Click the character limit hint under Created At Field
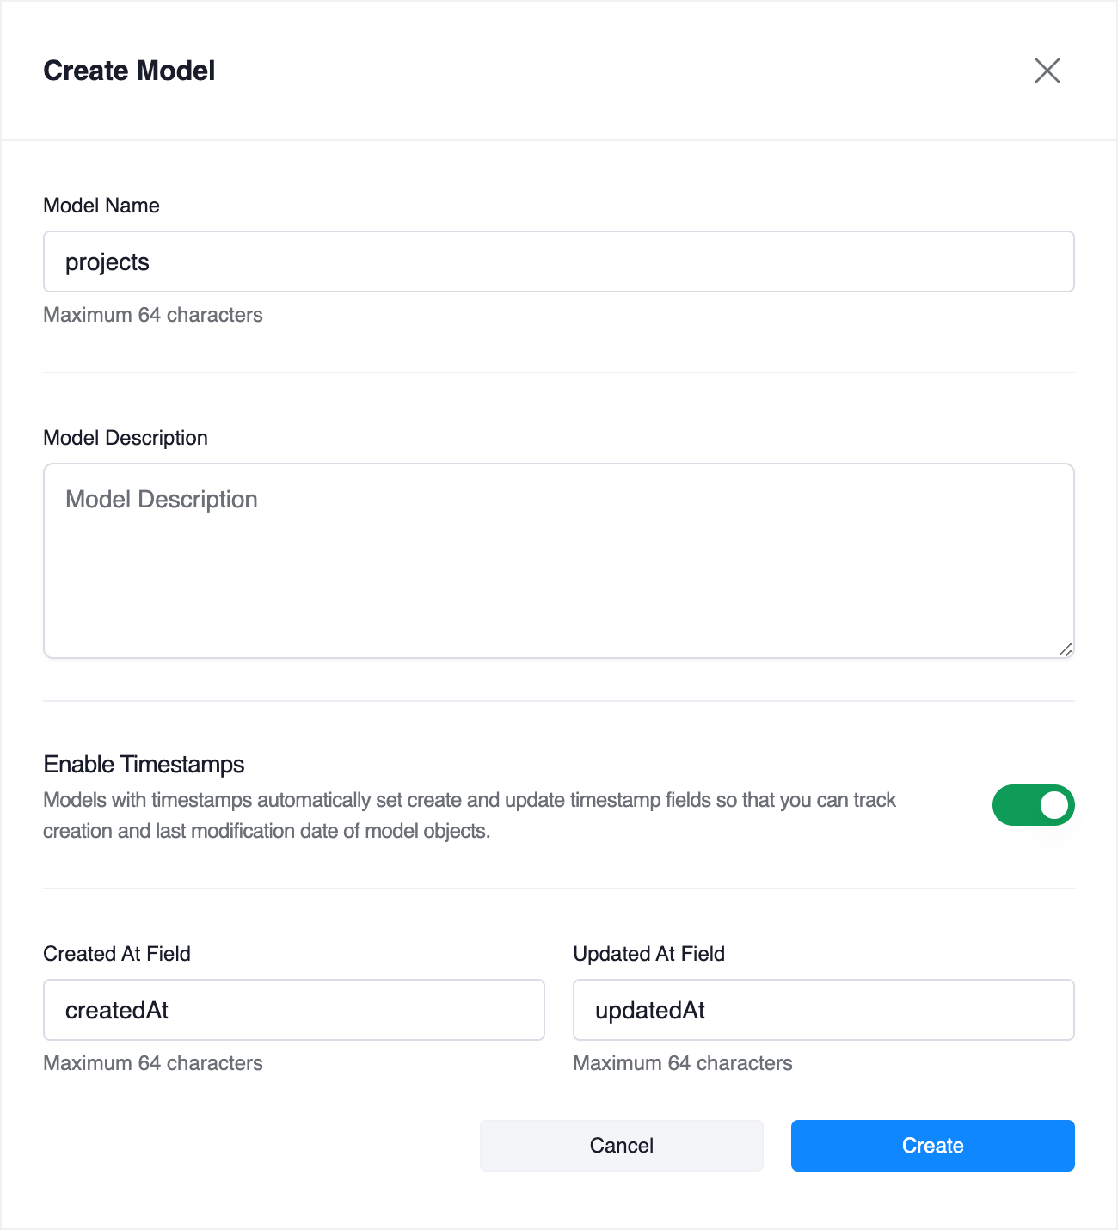 coord(153,1063)
